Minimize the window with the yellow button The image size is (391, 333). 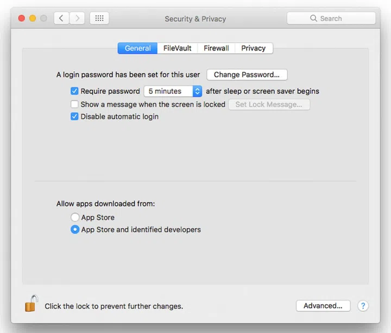click(33, 18)
